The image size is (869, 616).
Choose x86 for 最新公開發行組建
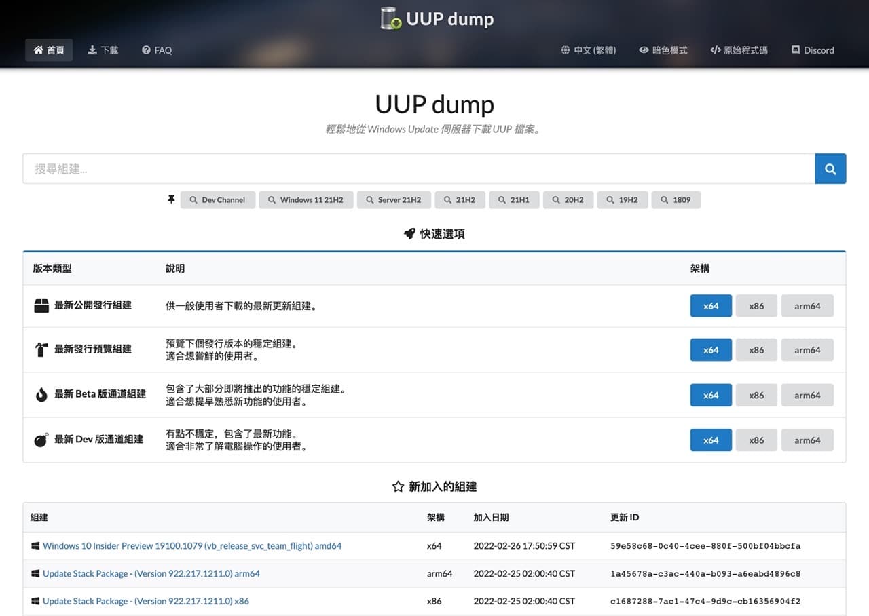756,306
